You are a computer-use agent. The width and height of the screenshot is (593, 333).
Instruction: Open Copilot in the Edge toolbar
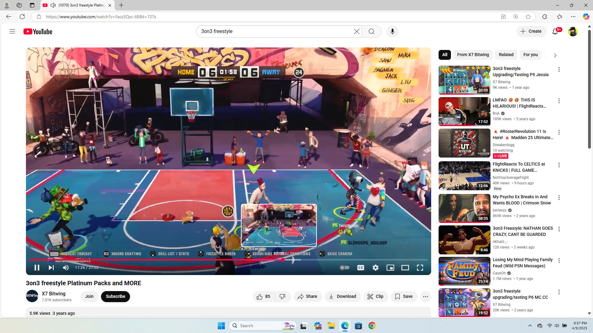pos(586,17)
